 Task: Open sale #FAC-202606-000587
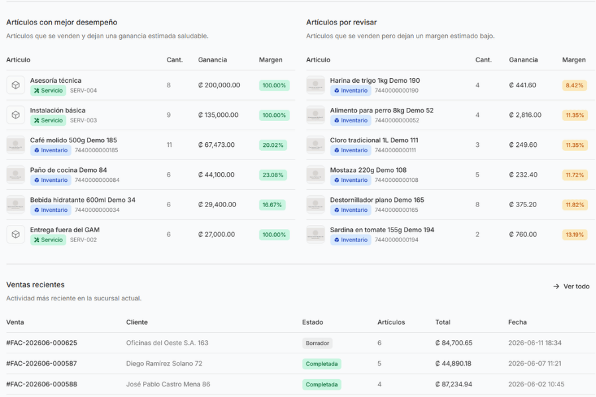tap(42, 363)
